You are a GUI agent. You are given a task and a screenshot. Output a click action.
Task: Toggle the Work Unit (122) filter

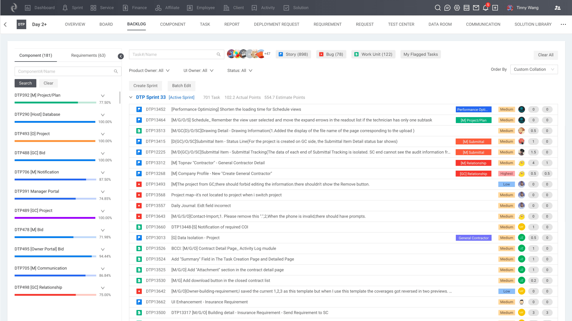tap(374, 54)
